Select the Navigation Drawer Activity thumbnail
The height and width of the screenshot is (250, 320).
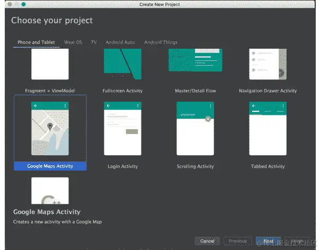(x=268, y=64)
